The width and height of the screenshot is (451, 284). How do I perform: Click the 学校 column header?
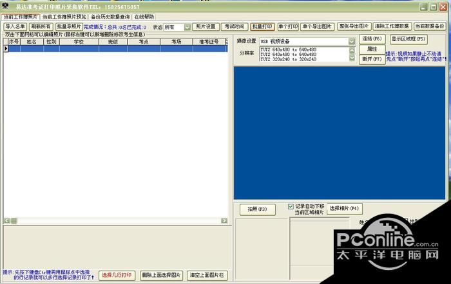(x=79, y=42)
